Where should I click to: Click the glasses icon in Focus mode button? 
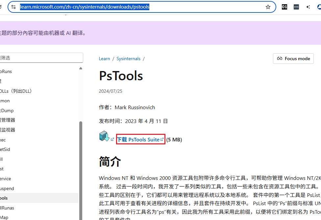[280, 59]
